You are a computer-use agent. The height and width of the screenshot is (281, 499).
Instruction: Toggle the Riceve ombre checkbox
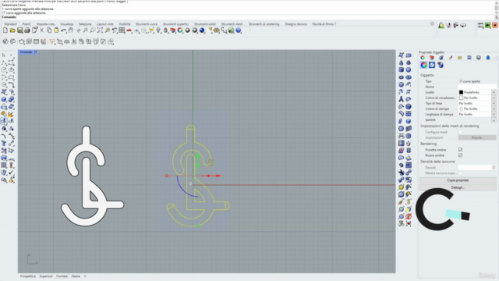(x=460, y=155)
